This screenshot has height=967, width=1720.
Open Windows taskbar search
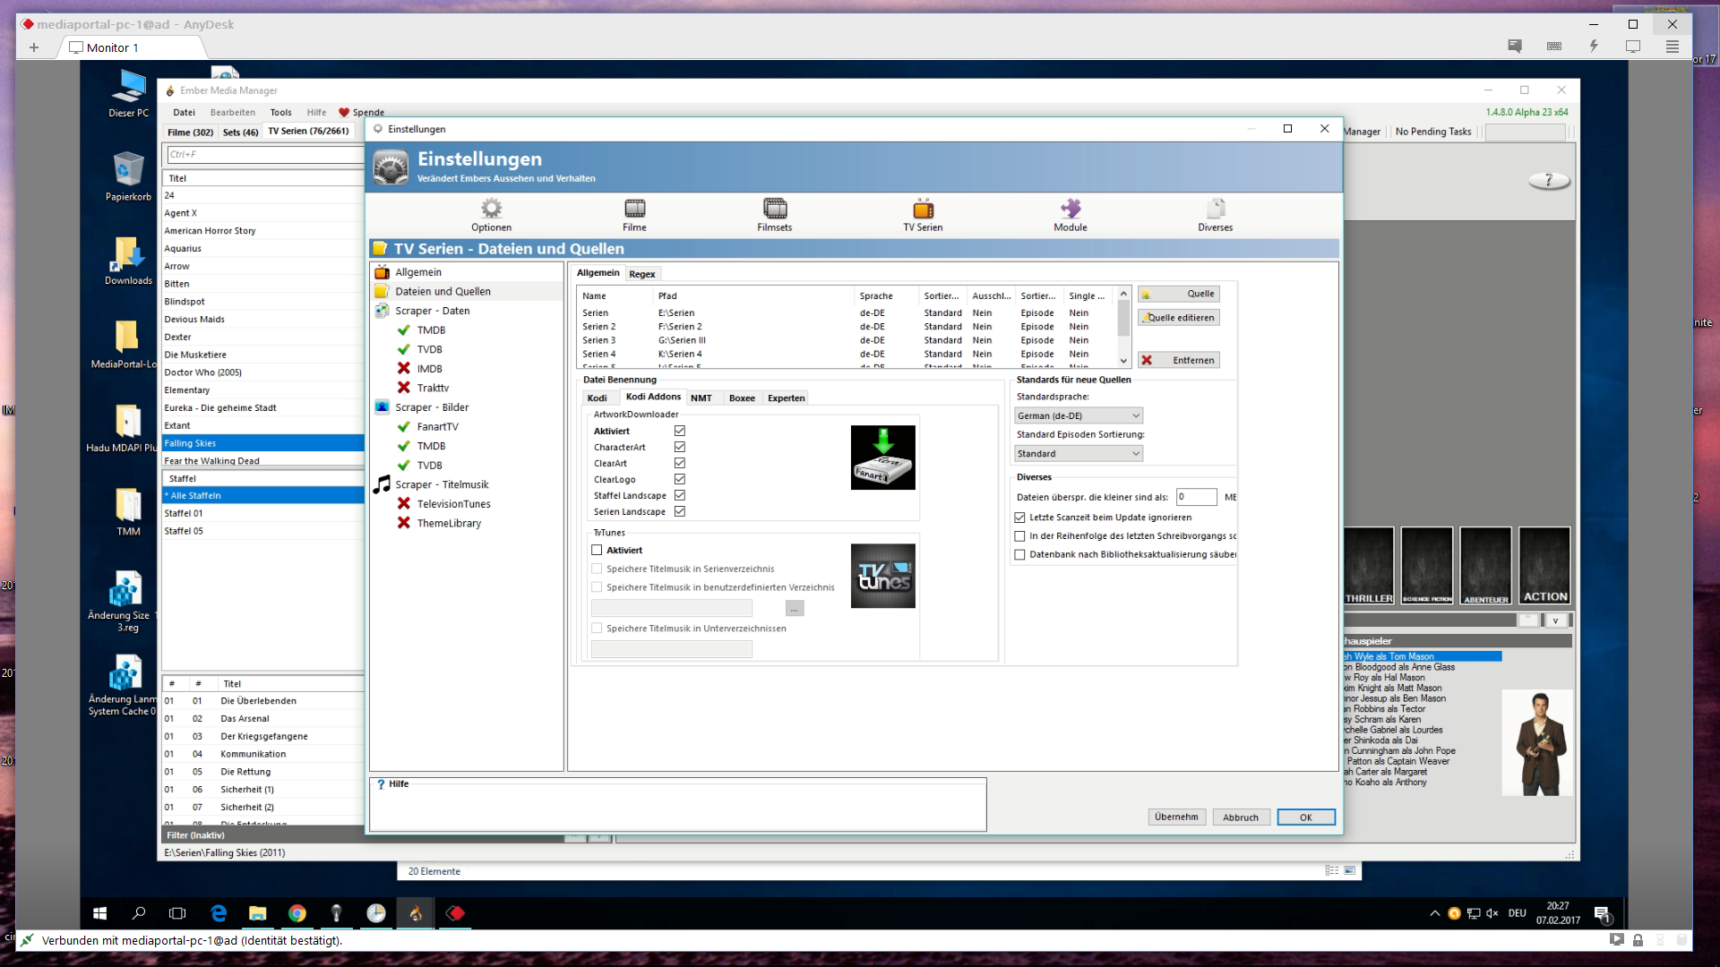139,913
